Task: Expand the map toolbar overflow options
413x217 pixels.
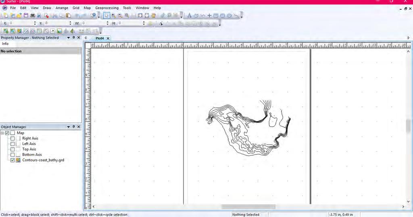Action: [100, 33]
